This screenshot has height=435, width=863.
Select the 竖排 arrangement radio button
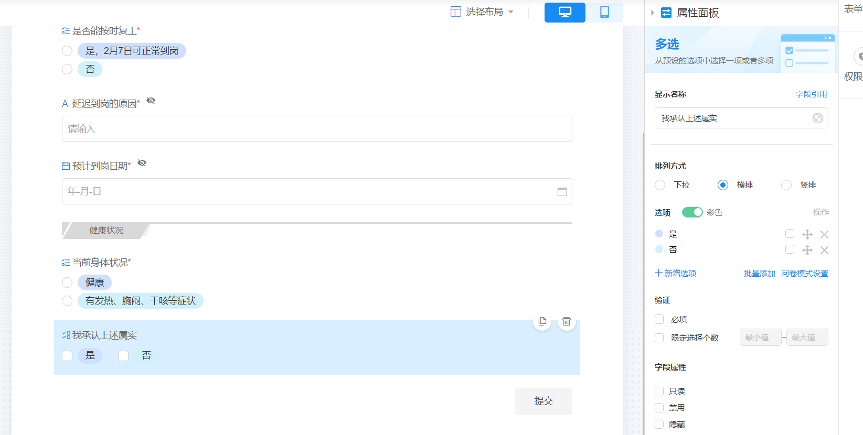[786, 185]
